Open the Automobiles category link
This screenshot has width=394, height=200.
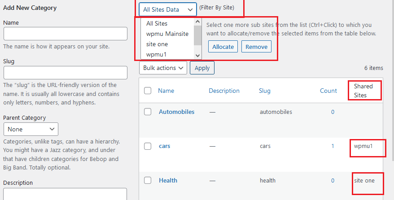tap(176, 112)
